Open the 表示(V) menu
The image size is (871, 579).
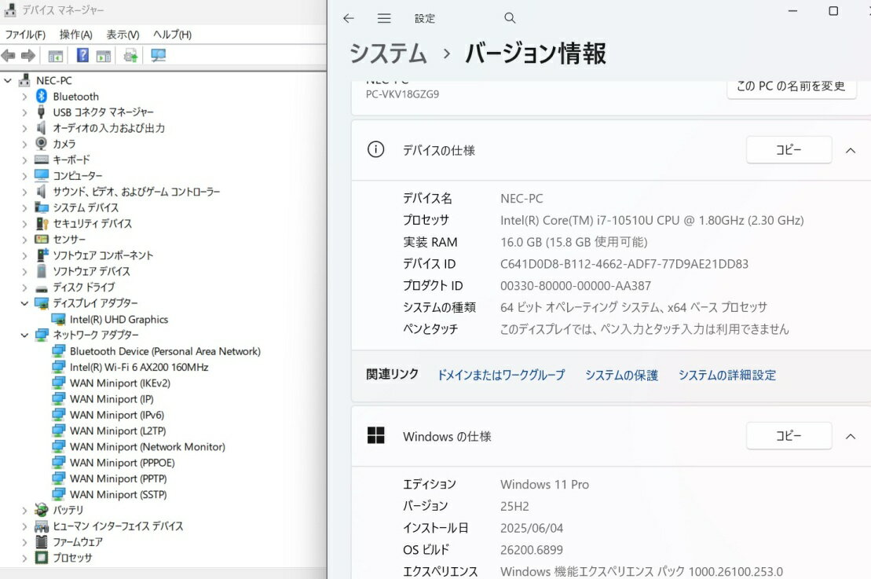[x=123, y=35]
